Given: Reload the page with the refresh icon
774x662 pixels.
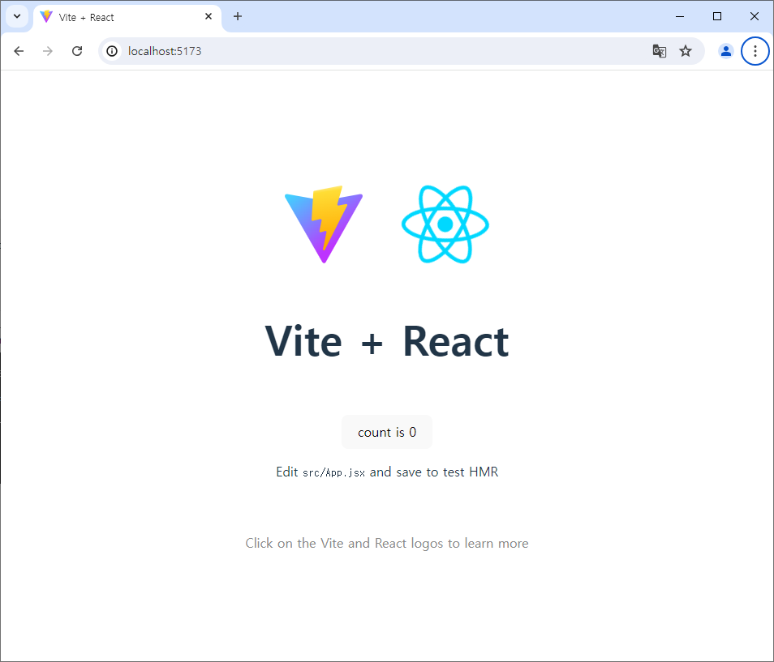Looking at the screenshot, I should 77,51.
